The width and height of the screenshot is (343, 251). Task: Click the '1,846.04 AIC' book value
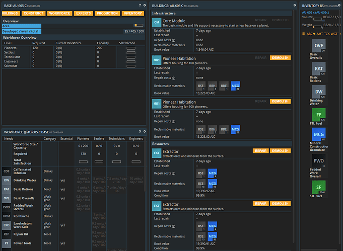(205, 50)
